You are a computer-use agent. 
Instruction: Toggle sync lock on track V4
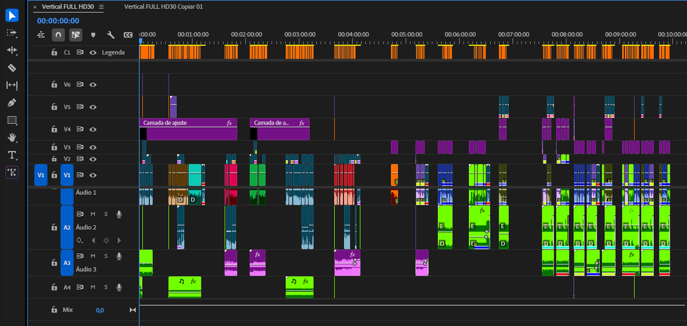pyautogui.click(x=80, y=129)
